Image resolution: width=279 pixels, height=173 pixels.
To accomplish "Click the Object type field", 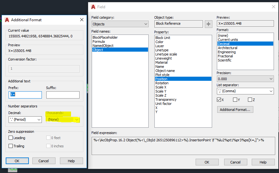I will (178, 24).
